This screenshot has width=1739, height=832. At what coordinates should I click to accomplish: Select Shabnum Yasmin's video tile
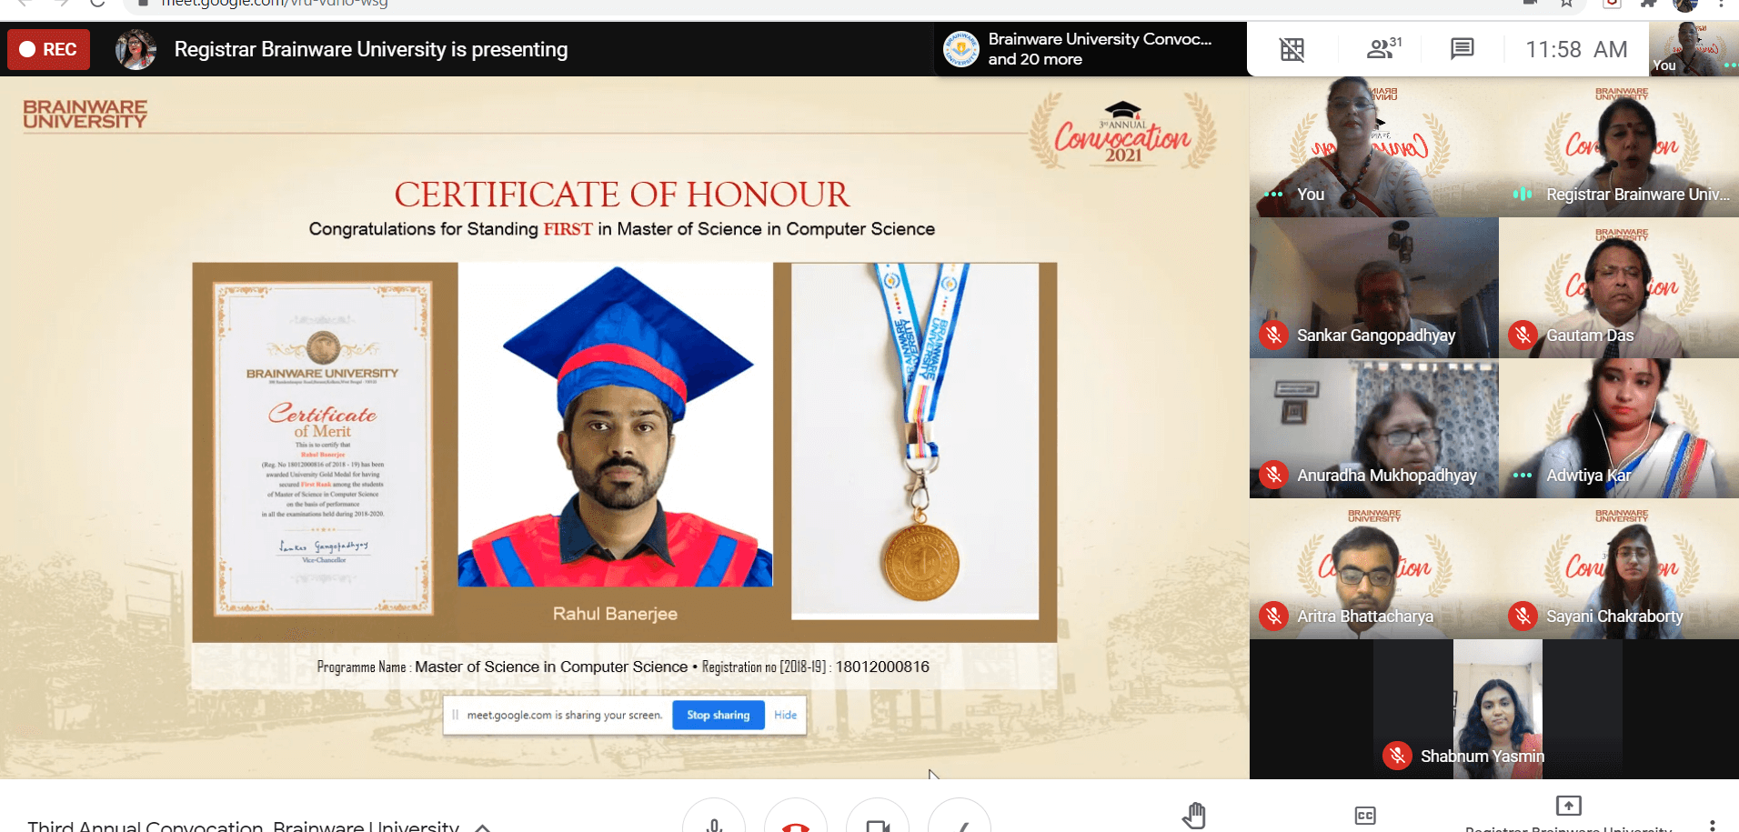pyautogui.click(x=1494, y=709)
